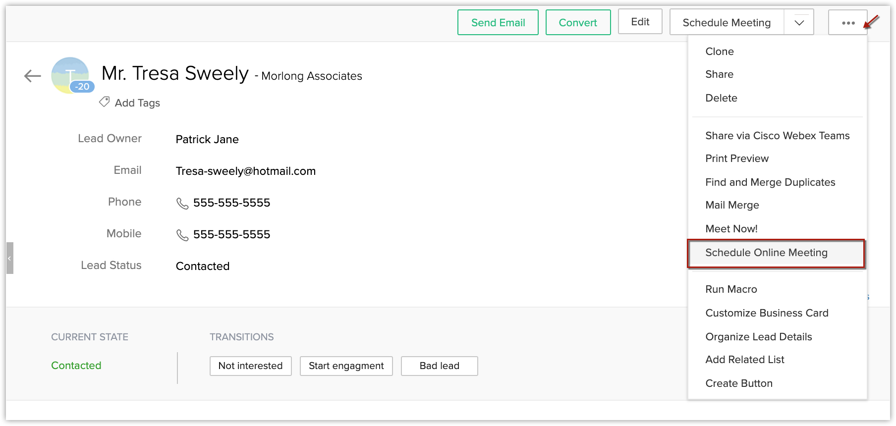This screenshot has height=426, width=896.
Task: Click the Send Email button
Action: coord(498,23)
